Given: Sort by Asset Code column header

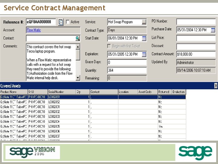Looking at the screenshot, I should 148,92.
